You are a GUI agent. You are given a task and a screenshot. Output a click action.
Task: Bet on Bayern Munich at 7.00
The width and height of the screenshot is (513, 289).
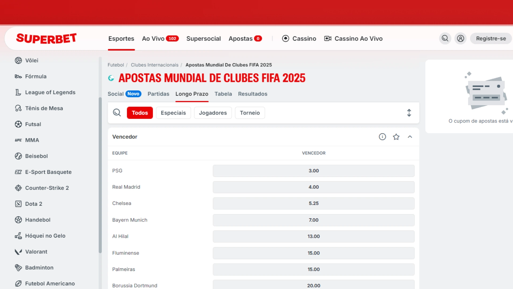click(314, 220)
